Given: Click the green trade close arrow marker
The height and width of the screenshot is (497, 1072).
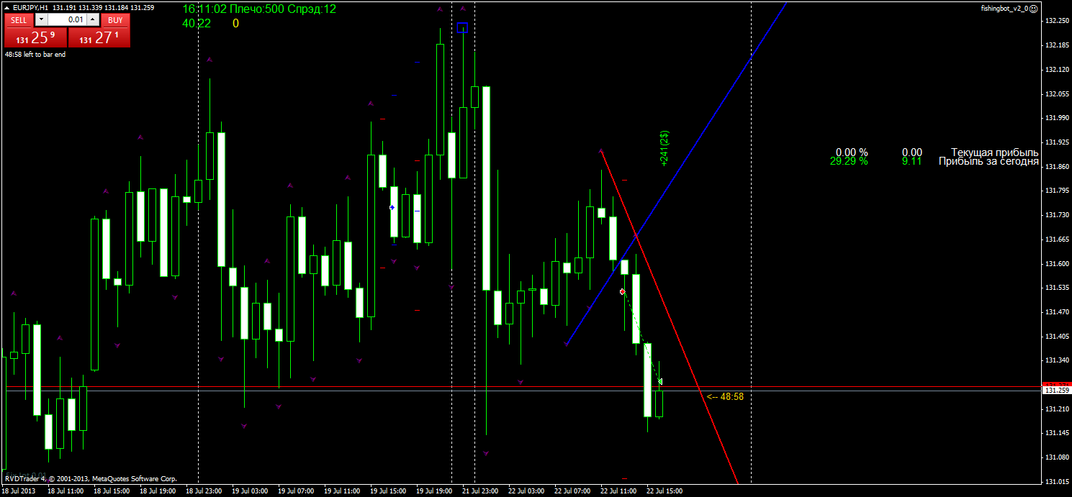Looking at the screenshot, I should tap(660, 382).
